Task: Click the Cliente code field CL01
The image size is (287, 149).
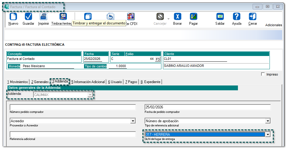Action: tap(195, 59)
